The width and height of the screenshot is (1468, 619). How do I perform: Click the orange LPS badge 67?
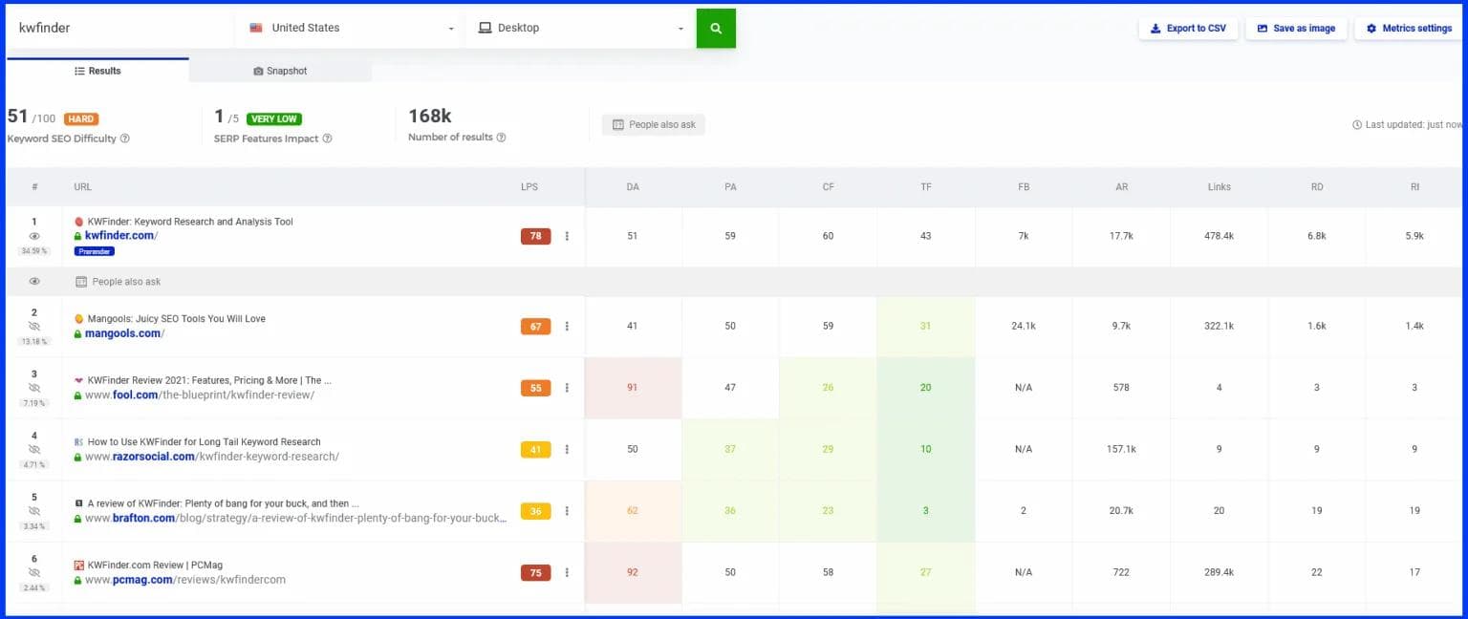535,327
